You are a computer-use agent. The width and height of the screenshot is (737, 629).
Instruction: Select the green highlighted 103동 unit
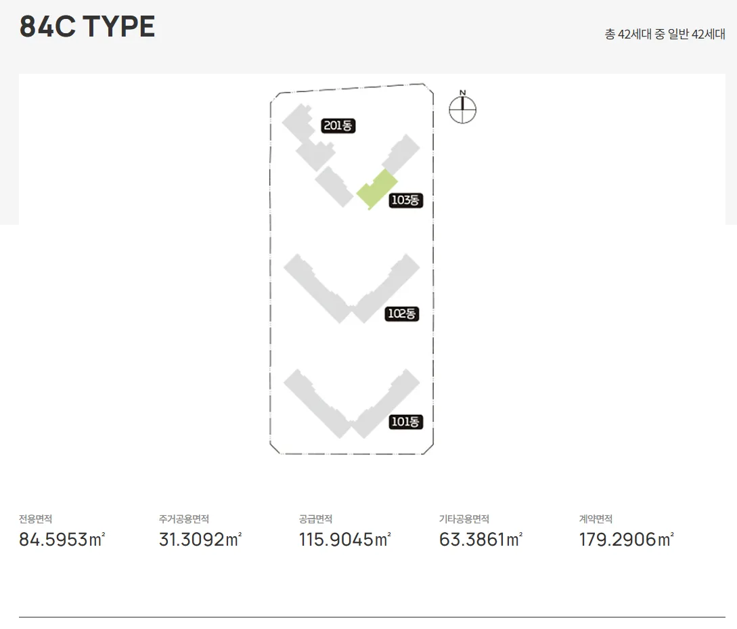(x=378, y=189)
